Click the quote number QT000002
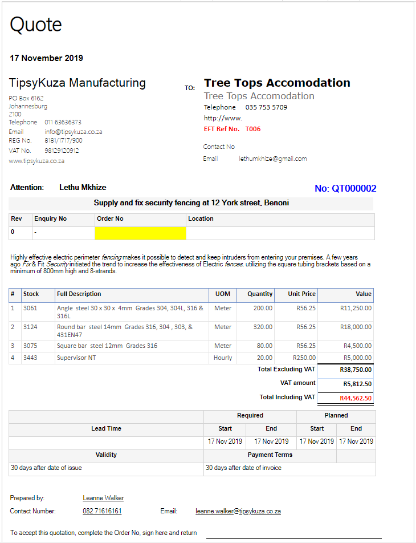 [x=345, y=188]
